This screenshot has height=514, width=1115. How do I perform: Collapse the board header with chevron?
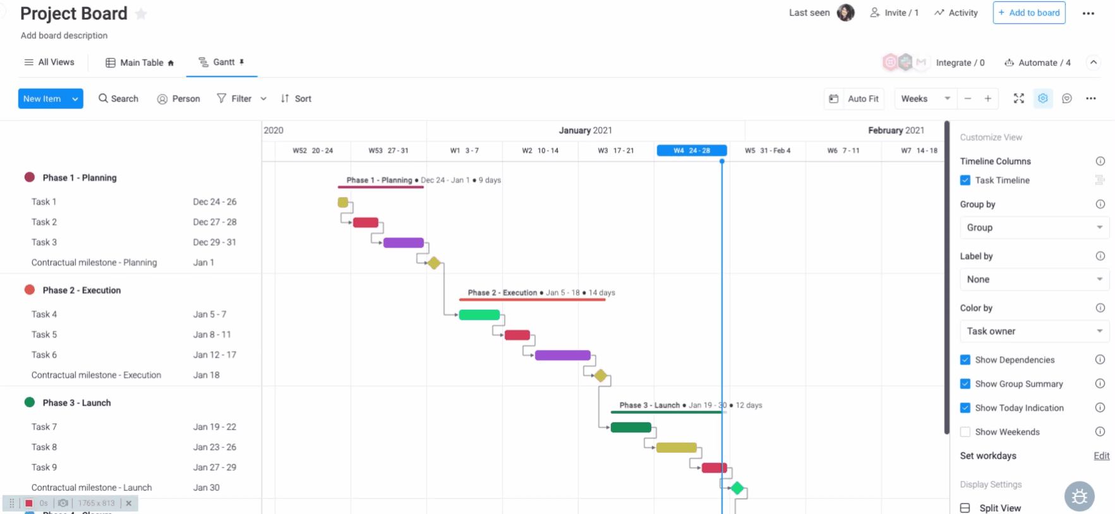point(1094,62)
